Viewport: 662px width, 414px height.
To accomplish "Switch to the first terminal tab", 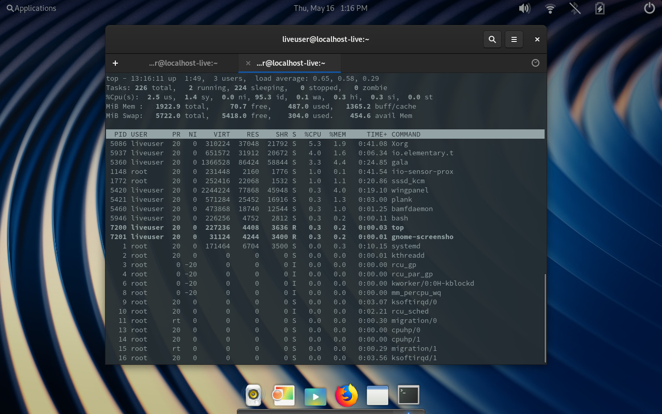I will coord(183,63).
